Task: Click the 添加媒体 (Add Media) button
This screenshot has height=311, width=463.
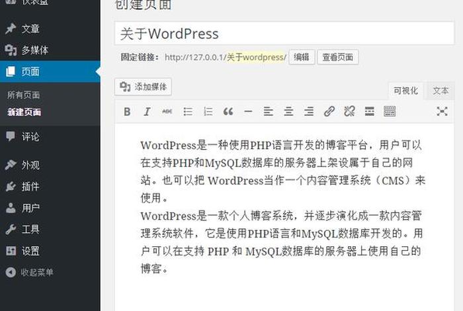Action: (143, 87)
